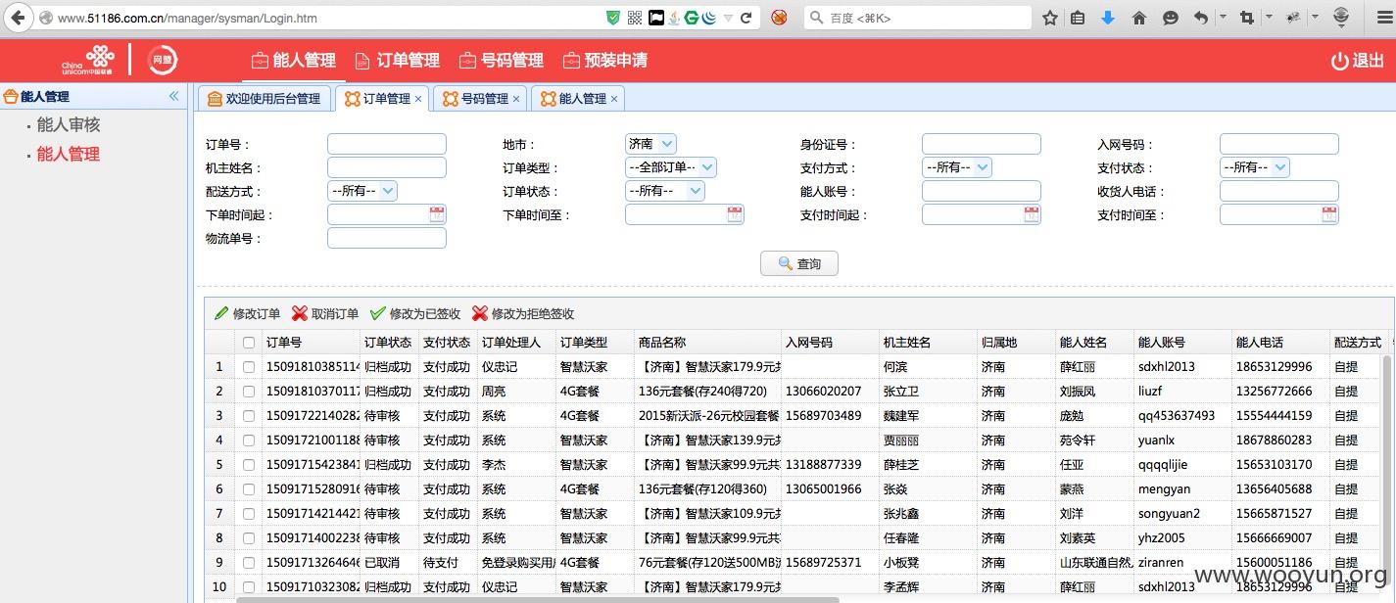Open the 下单时间起 calendar picker icon
Screen dimensions: 1396x603
pos(437,214)
